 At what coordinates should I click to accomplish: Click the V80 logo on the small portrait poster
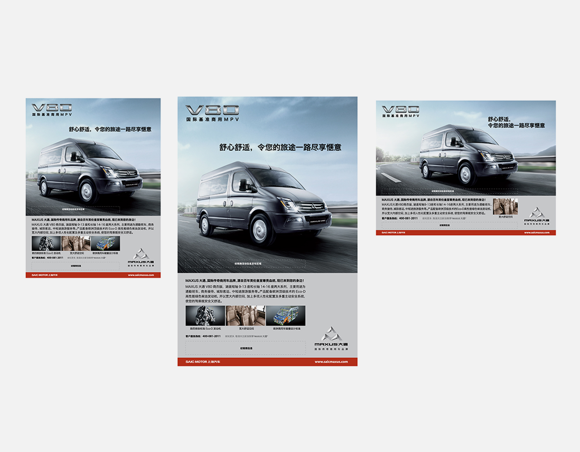(52, 107)
